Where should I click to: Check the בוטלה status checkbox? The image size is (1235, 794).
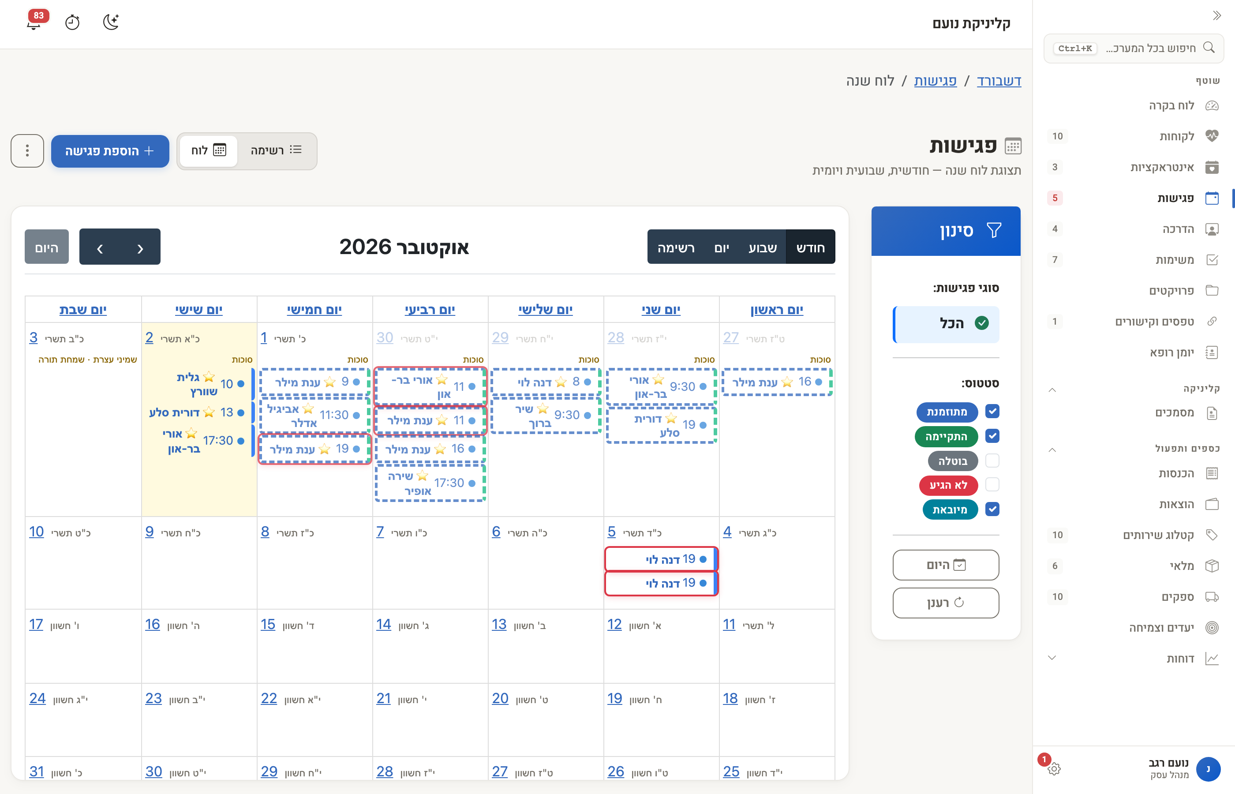pos(992,461)
